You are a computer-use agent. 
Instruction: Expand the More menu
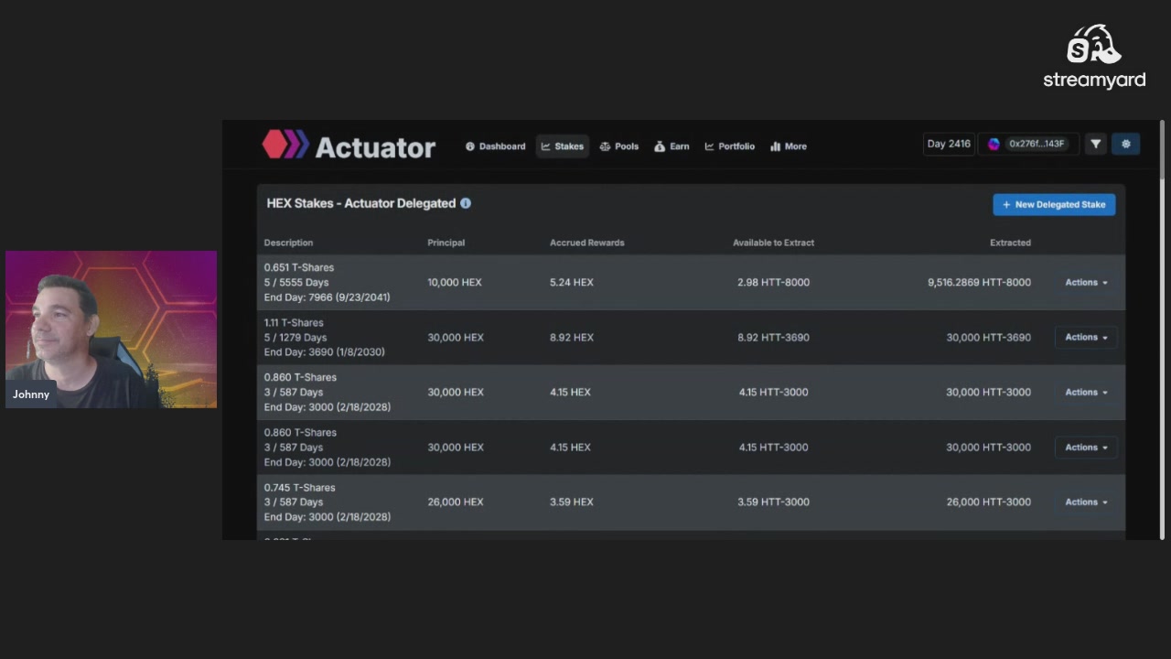pos(789,146)
